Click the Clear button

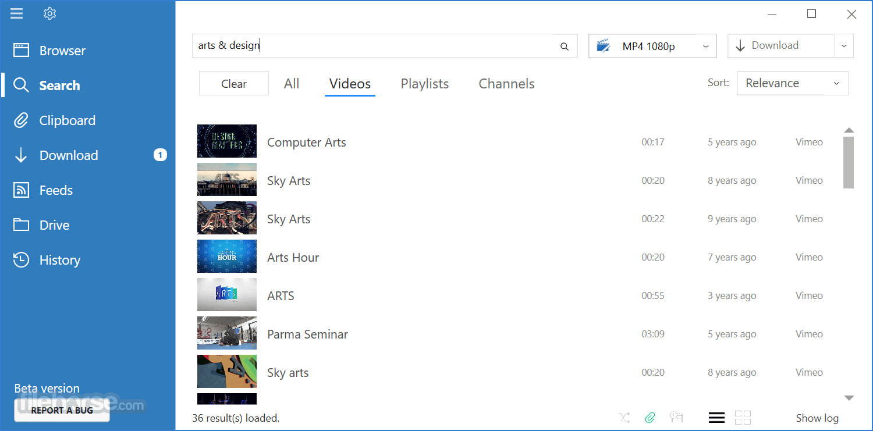coord(234,84)
